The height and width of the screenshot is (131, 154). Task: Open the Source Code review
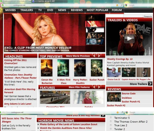129,93
